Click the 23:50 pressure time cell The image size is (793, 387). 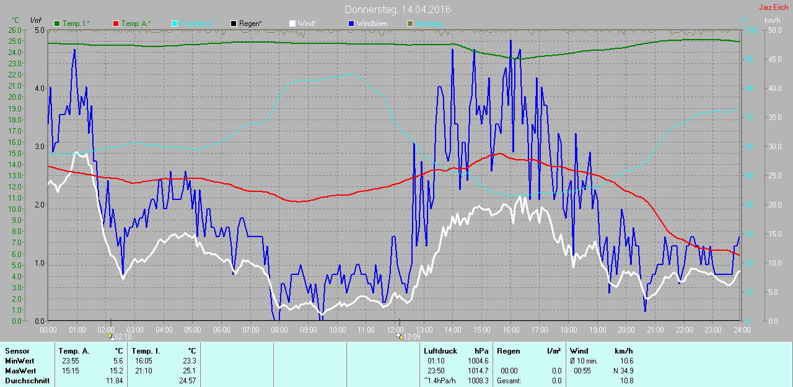click(436, 371)
